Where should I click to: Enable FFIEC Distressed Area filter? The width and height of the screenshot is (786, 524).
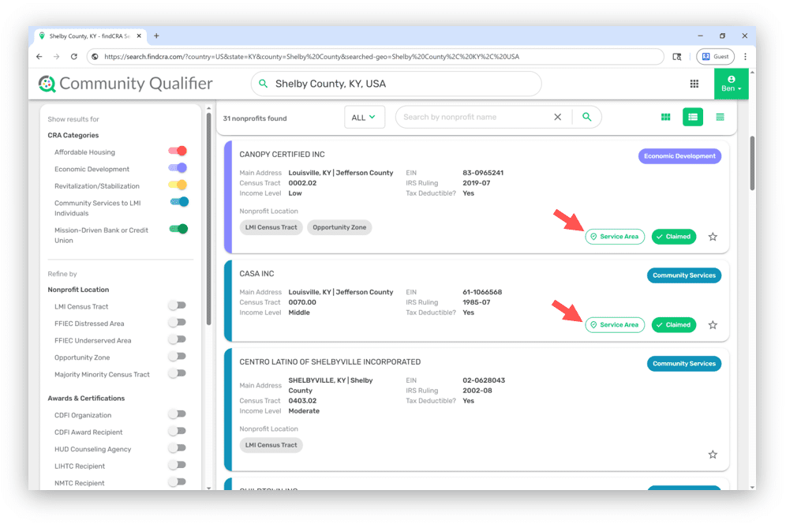pyautogui.click(x=178, y=323)
